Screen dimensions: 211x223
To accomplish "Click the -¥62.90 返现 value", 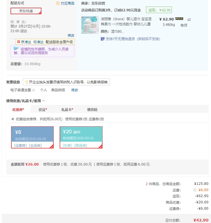I will tap(202, 196).
